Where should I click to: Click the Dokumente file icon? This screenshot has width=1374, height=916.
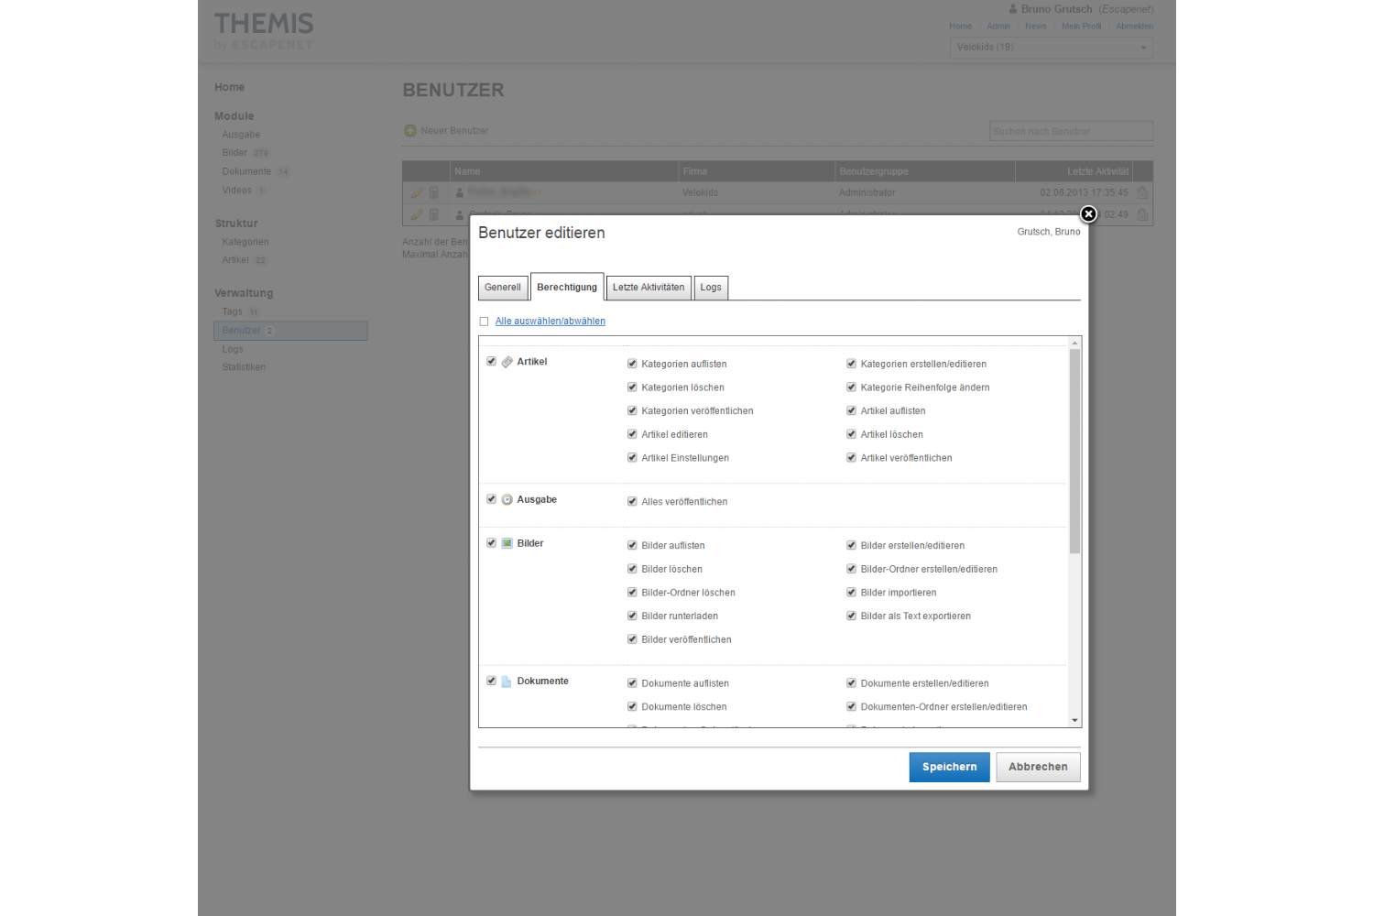(507, 682)
